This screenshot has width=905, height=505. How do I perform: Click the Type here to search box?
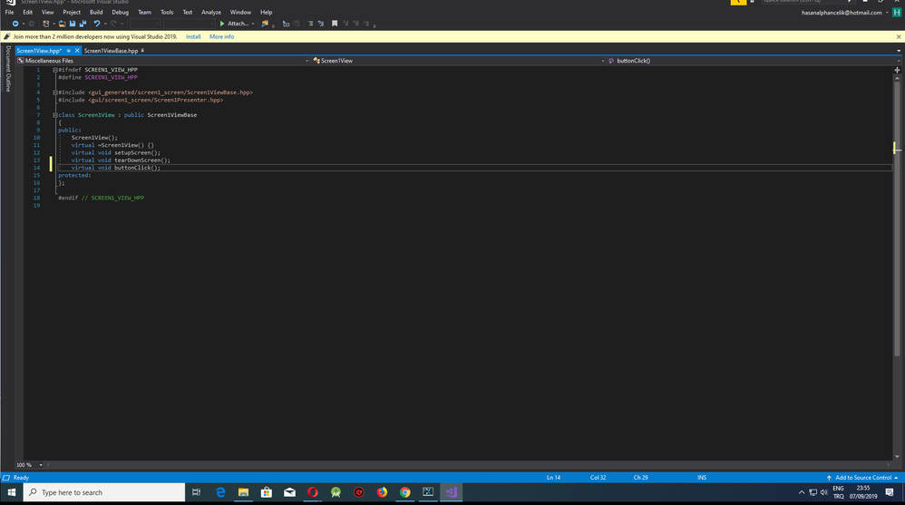[x=104, y=492]
